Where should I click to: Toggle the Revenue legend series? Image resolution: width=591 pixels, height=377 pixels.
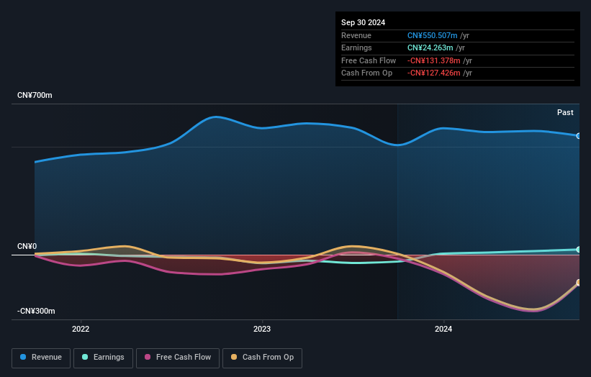(x=41, y=358)
